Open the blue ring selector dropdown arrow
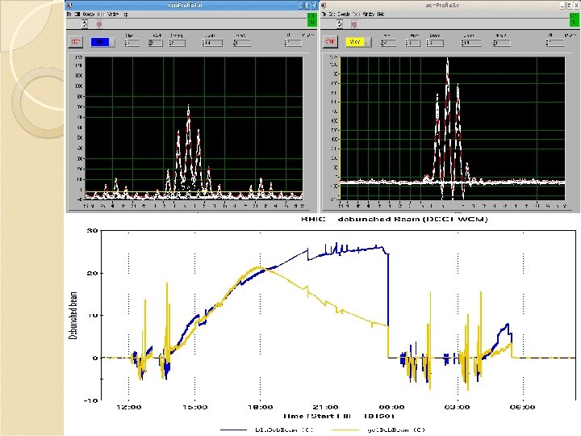This screenshot has width=581, height=436. tap(112, 42)
